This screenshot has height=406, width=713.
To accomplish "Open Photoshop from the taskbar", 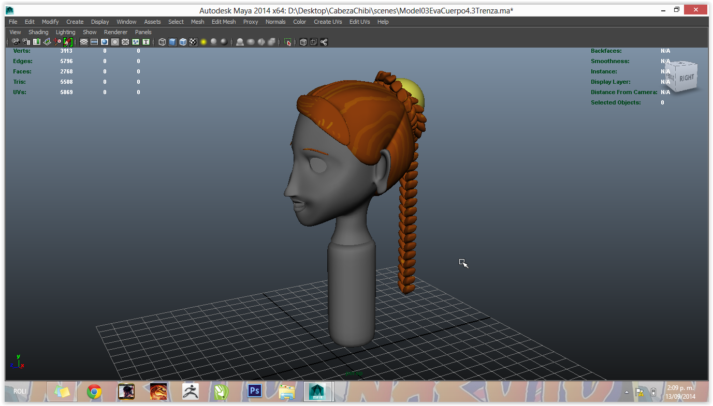I will [254, 392].
